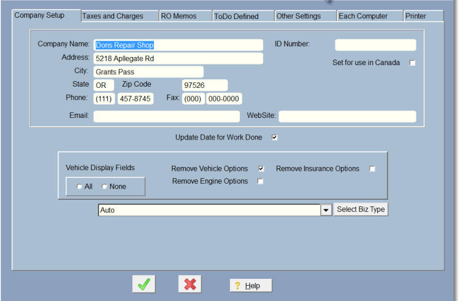Click into the empty Email field
Image resolution: width=460 pixels, height=301 pixels.
point(166,116)
